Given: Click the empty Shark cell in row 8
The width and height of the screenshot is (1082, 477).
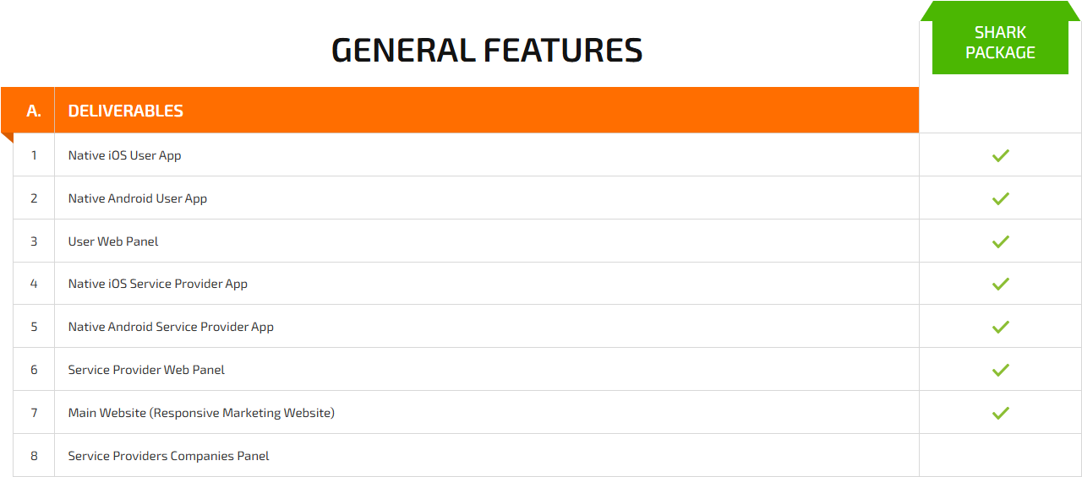Looking at the screenshot, I should click(x=1000, y=456).
